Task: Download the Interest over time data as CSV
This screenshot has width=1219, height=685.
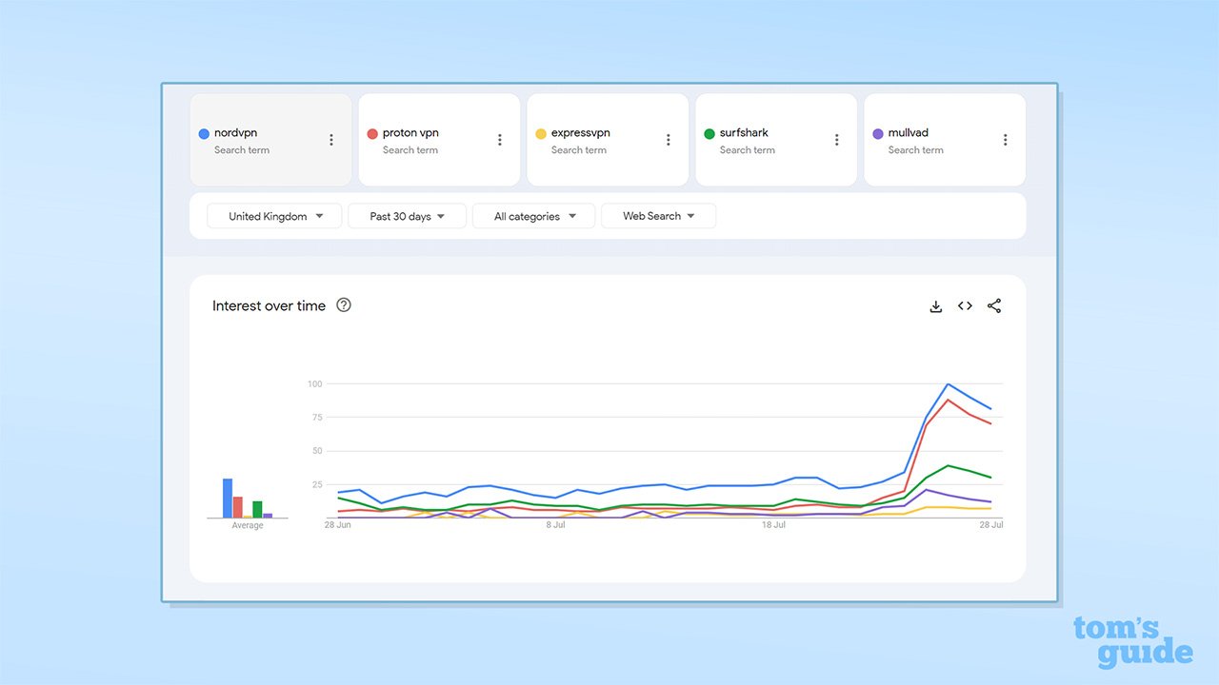Action: click(935, 305)
